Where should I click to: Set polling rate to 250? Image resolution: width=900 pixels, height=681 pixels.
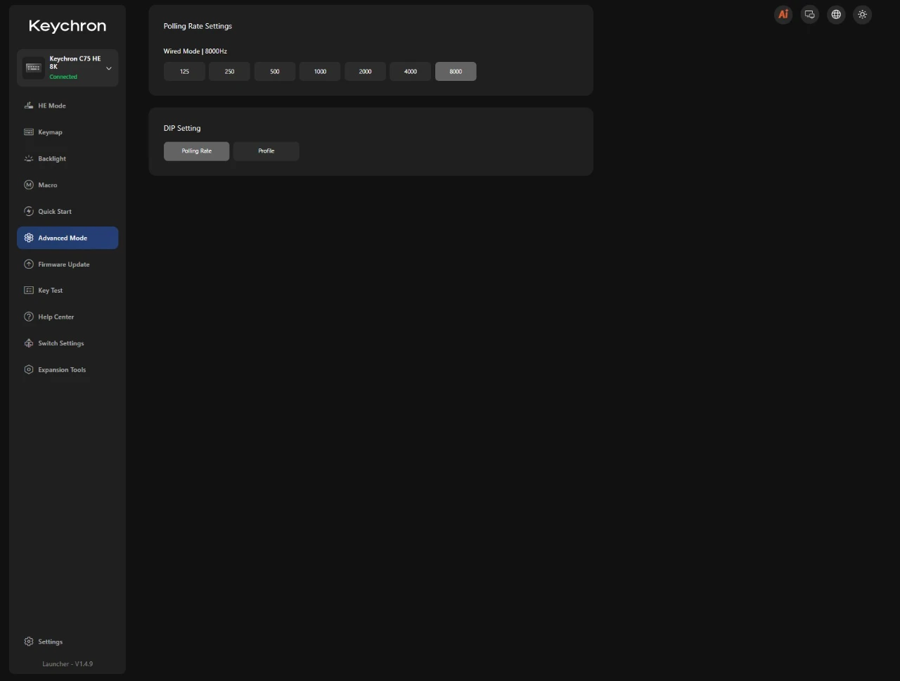(229, 71)
